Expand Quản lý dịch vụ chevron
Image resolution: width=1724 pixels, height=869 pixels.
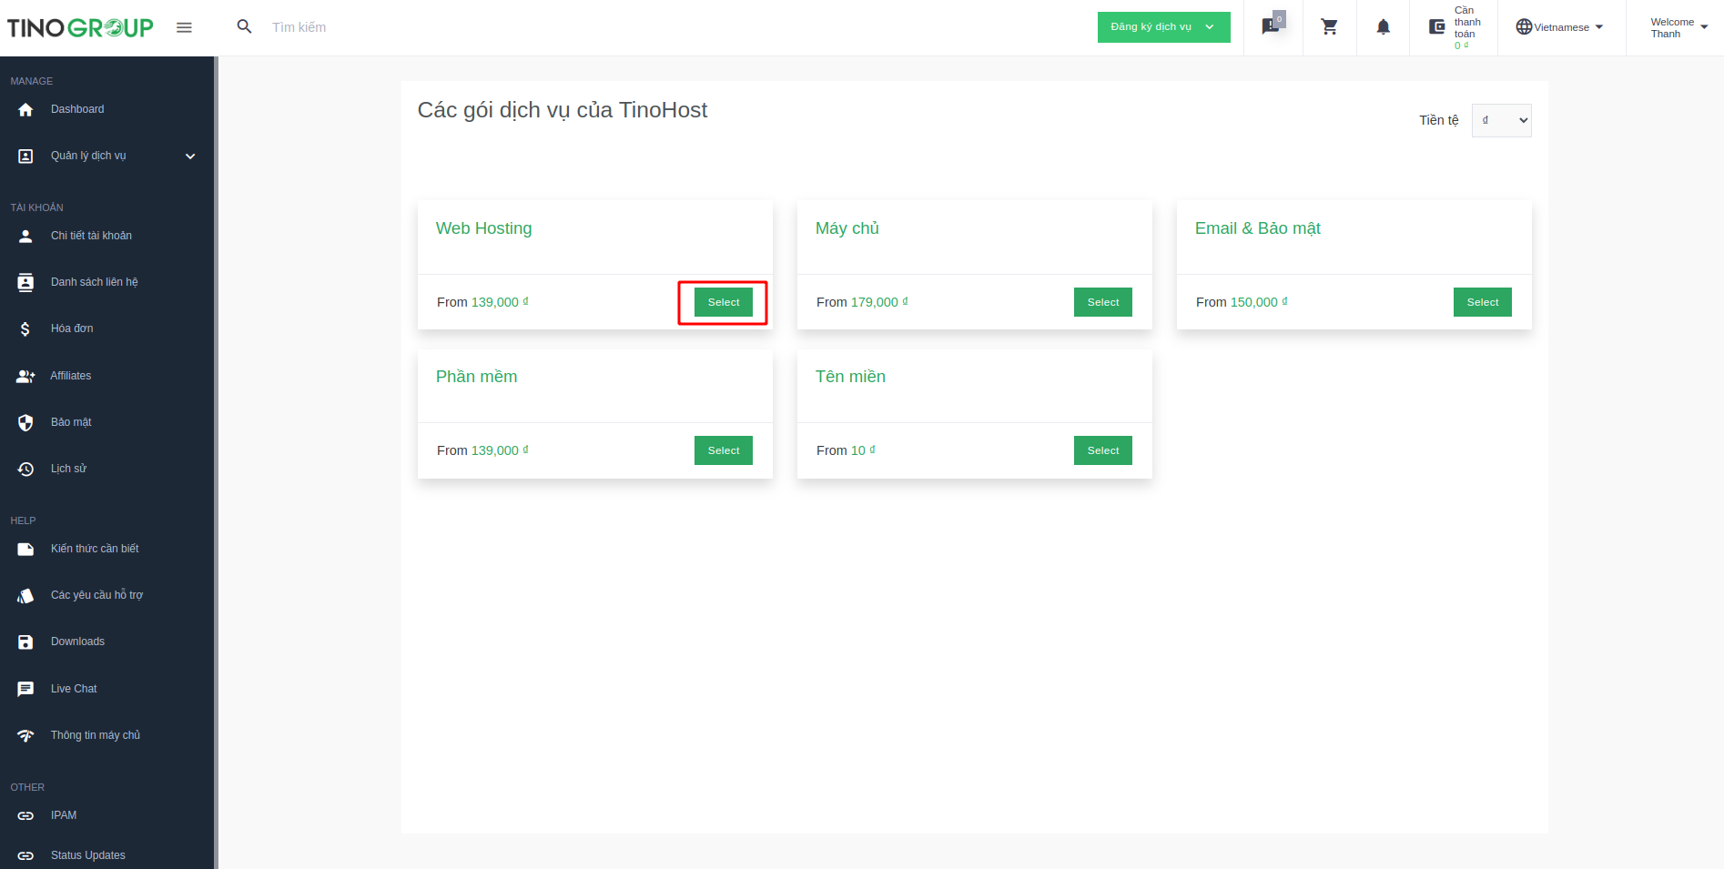click(190, 156)
